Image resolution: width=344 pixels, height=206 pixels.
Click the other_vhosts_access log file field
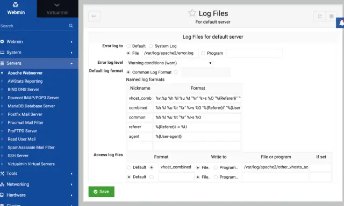(x=276, y=167)
